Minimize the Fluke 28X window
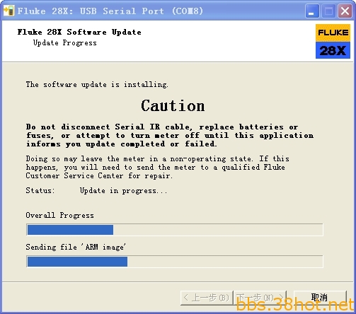356x314 pixels. pos(312,11)
